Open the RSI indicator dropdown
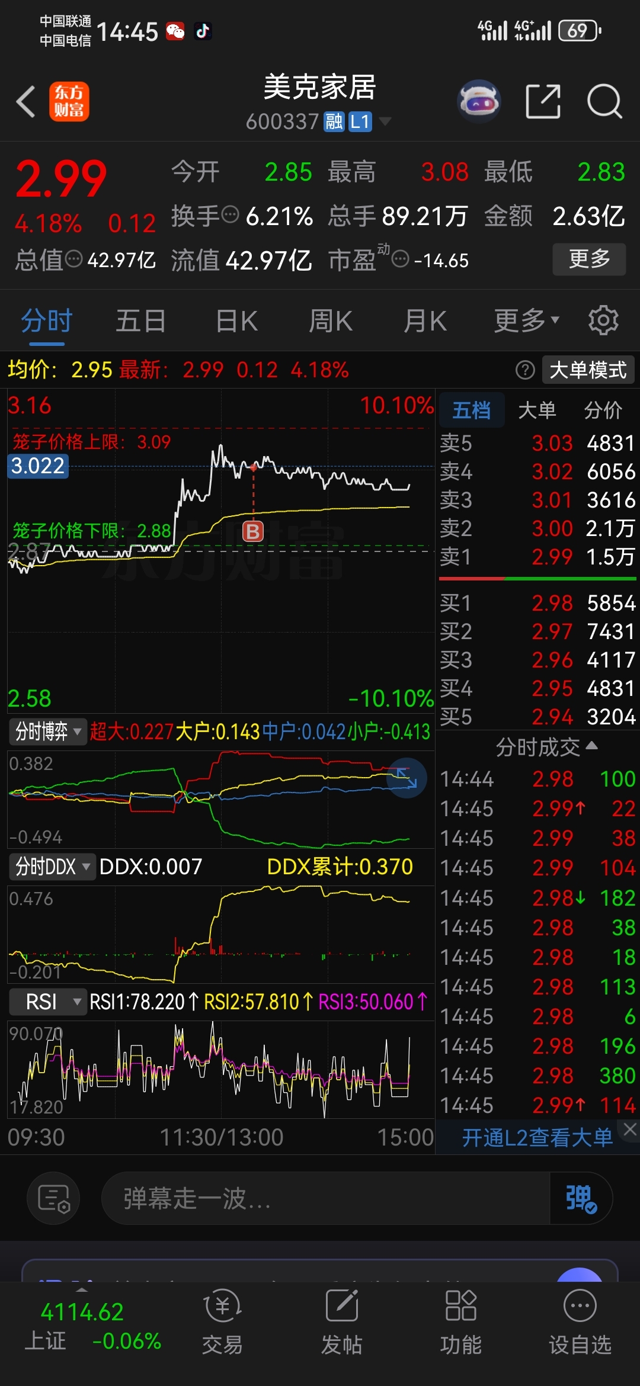 point(48,1002)
